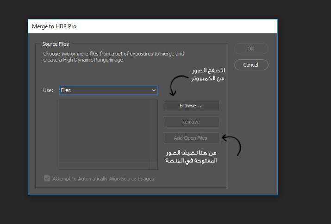Click the "Use:" label

pyautogui.click(x=48, y=90)
